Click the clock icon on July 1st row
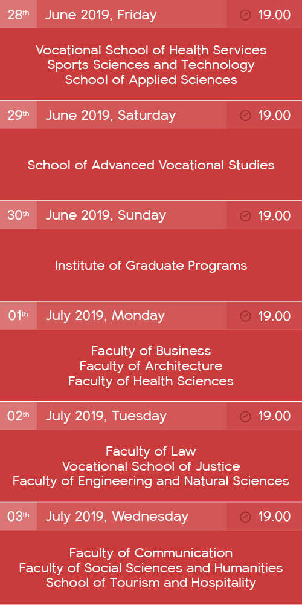The image size is (302, 605). coord(245,316)
